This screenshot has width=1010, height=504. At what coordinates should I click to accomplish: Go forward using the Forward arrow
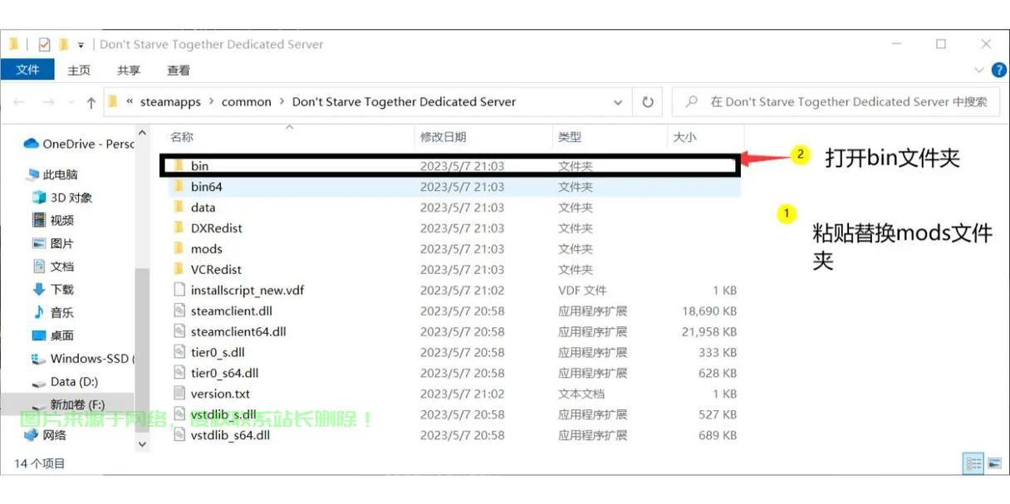[47, 102]
